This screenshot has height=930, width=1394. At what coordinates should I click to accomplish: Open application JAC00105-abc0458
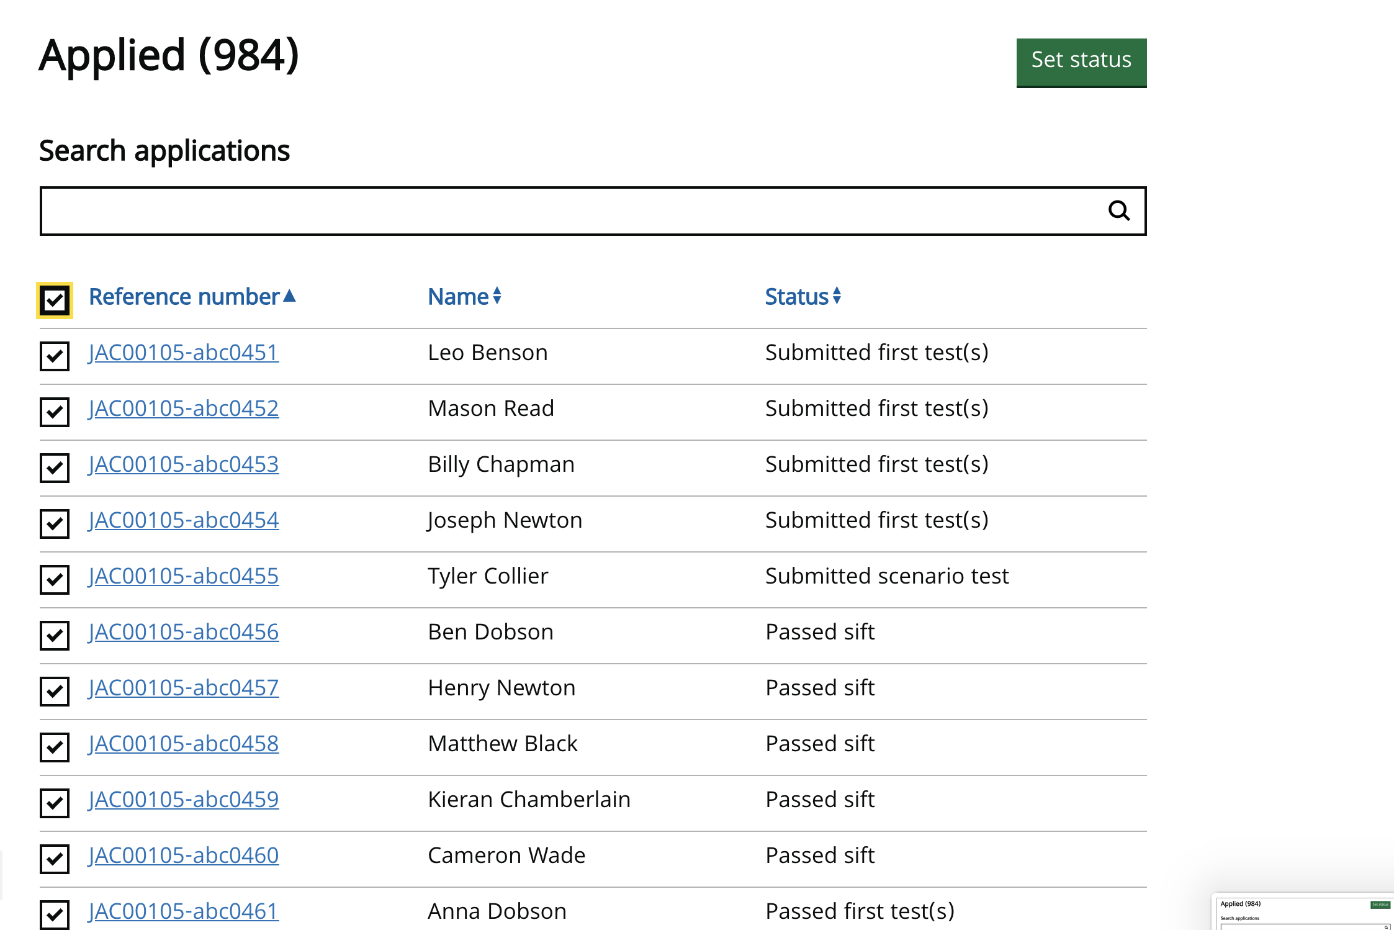[x=184, y=744]
